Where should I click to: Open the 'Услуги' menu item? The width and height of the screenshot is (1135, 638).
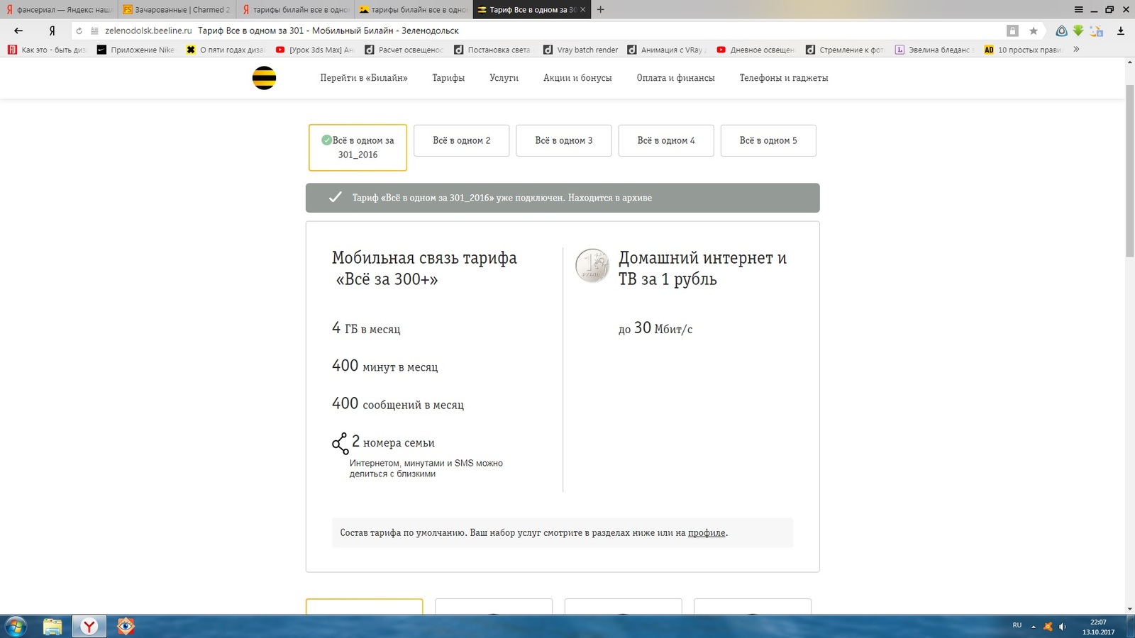504,78
